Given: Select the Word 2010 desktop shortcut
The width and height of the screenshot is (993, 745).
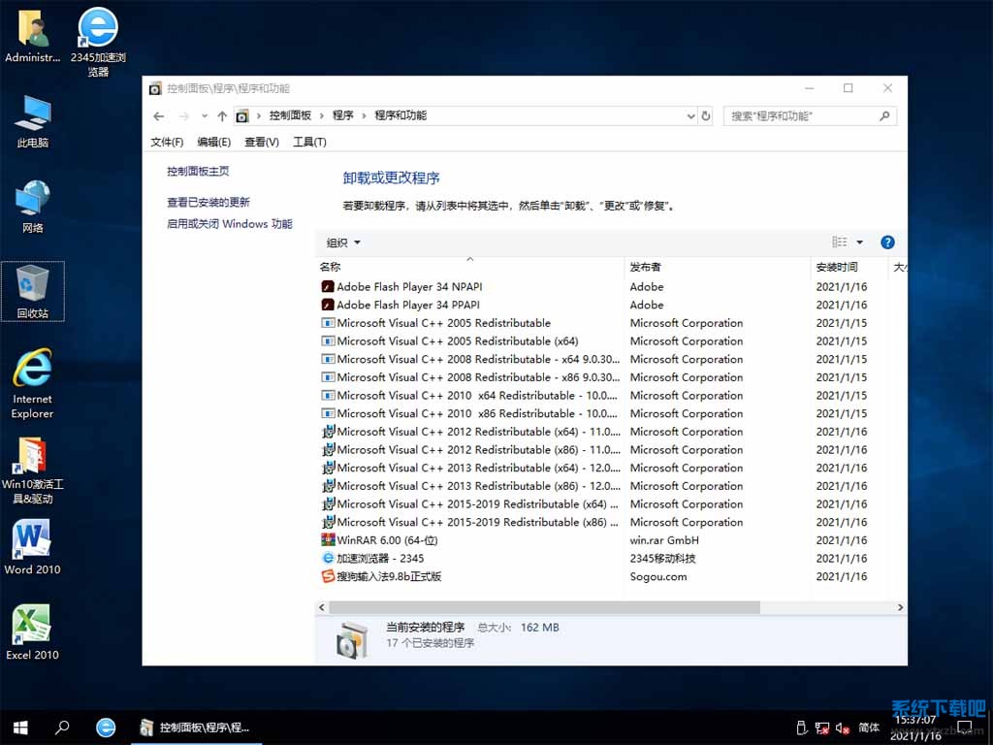Looking at the screenshot, I should coord(32,547).
